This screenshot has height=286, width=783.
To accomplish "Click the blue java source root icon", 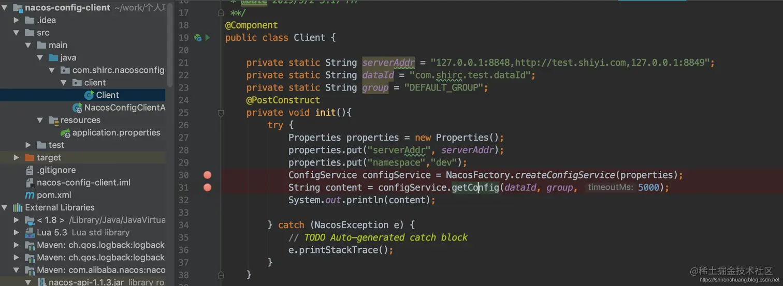I will 53,57.
